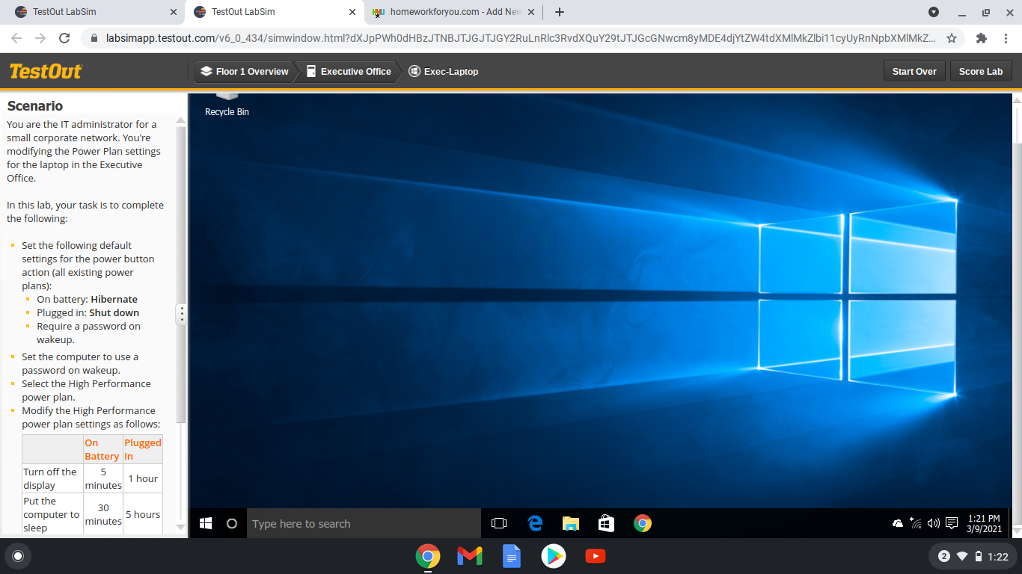Screen dimensions: 1022x574
Task: Open the Windows notification center icon
Action: tap(952, 524)
